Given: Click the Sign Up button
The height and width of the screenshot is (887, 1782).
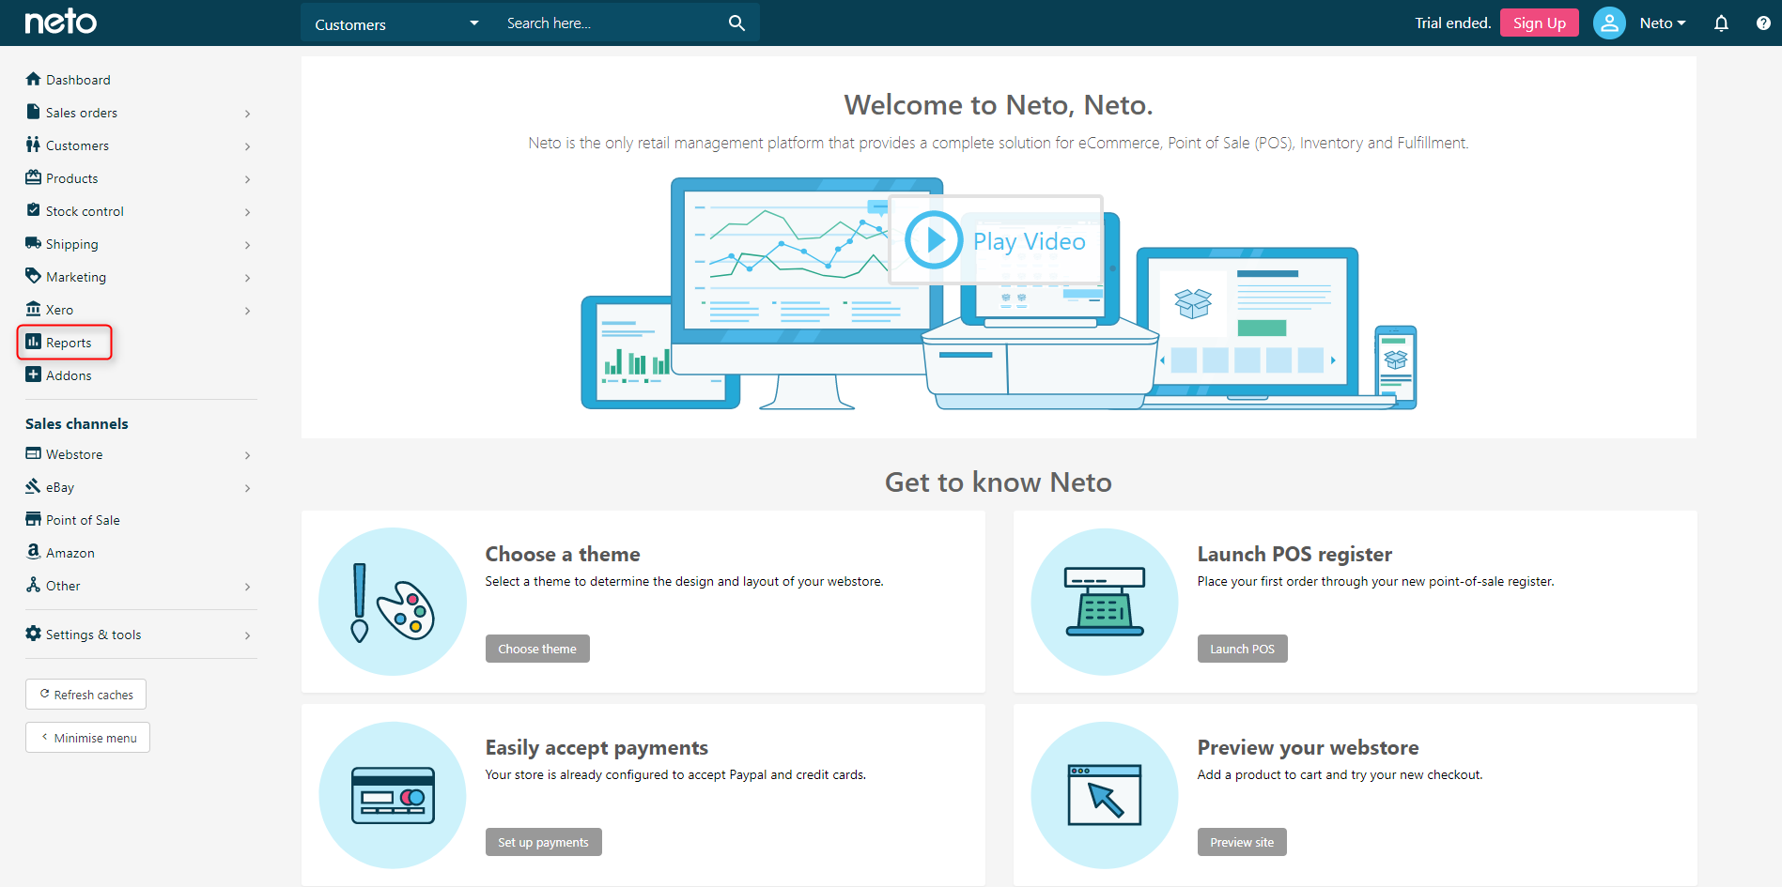Looking at the screenshot, I should pyautogui.click(x=1539, y=23).
